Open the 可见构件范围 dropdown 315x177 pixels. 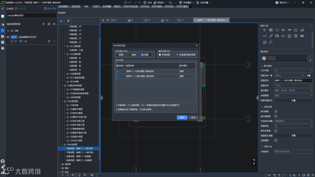[x=293, y=121]
